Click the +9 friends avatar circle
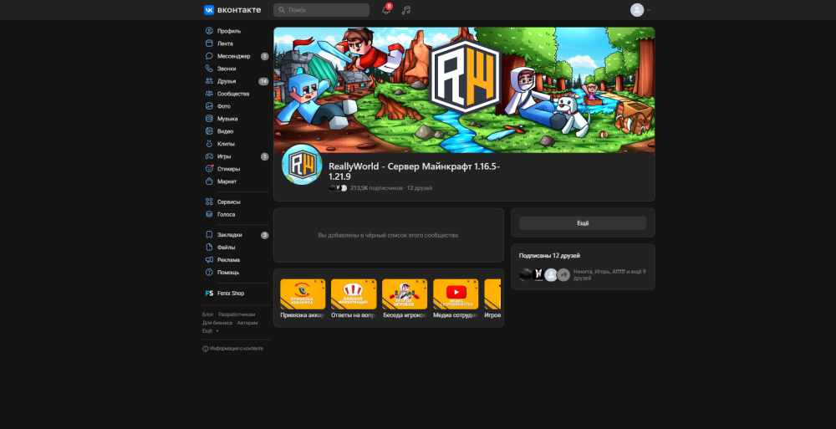The height and width of the screenshot is (429, 836). point(563,275)
